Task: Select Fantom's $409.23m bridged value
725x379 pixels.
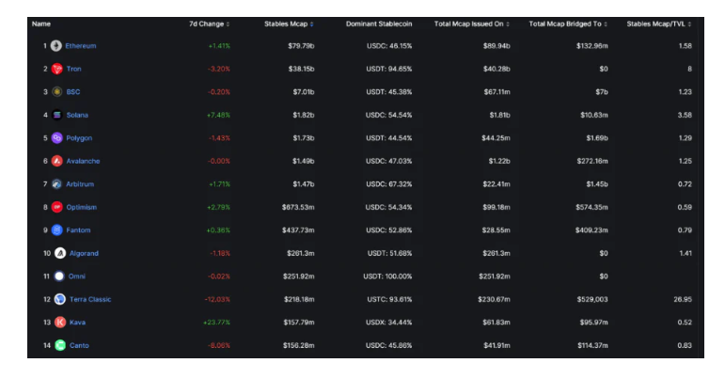Action: (591, 230)
